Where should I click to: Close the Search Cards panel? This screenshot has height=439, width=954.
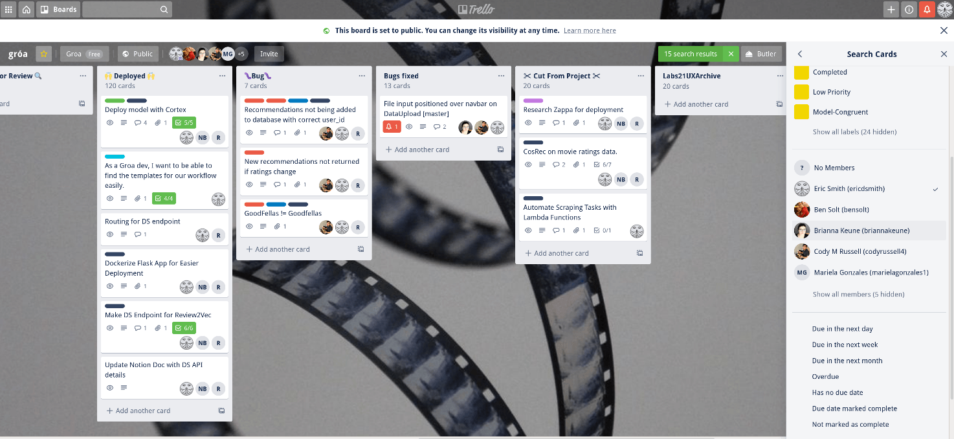tap(944, 54)
